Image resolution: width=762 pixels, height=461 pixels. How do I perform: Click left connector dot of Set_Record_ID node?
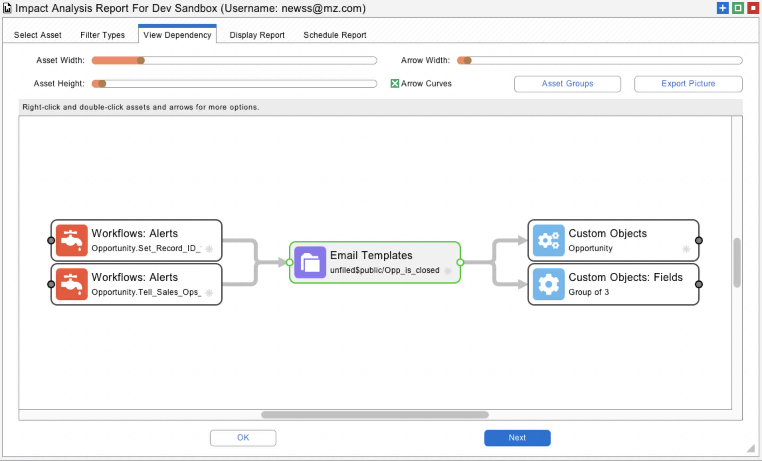51,240
